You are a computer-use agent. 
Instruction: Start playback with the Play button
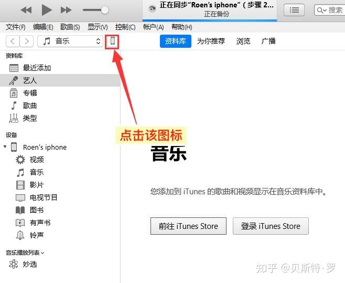pyautogui.click(x=47, y=10)
